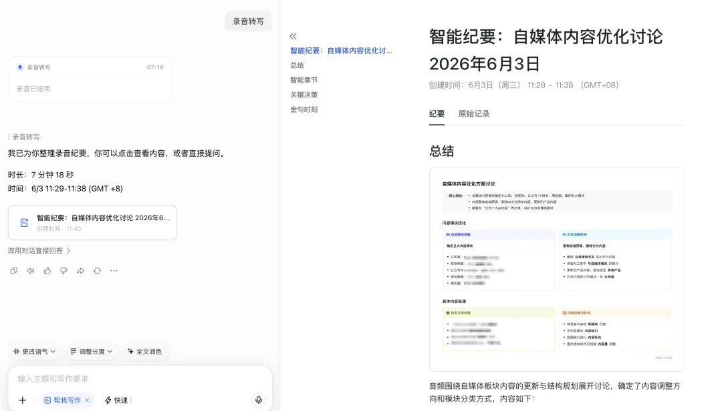Click the 录音转写 bubble at top
Image resolution: width=722 pixels, height=411 pixels.
pyautogui.click(x=248, y=21)
